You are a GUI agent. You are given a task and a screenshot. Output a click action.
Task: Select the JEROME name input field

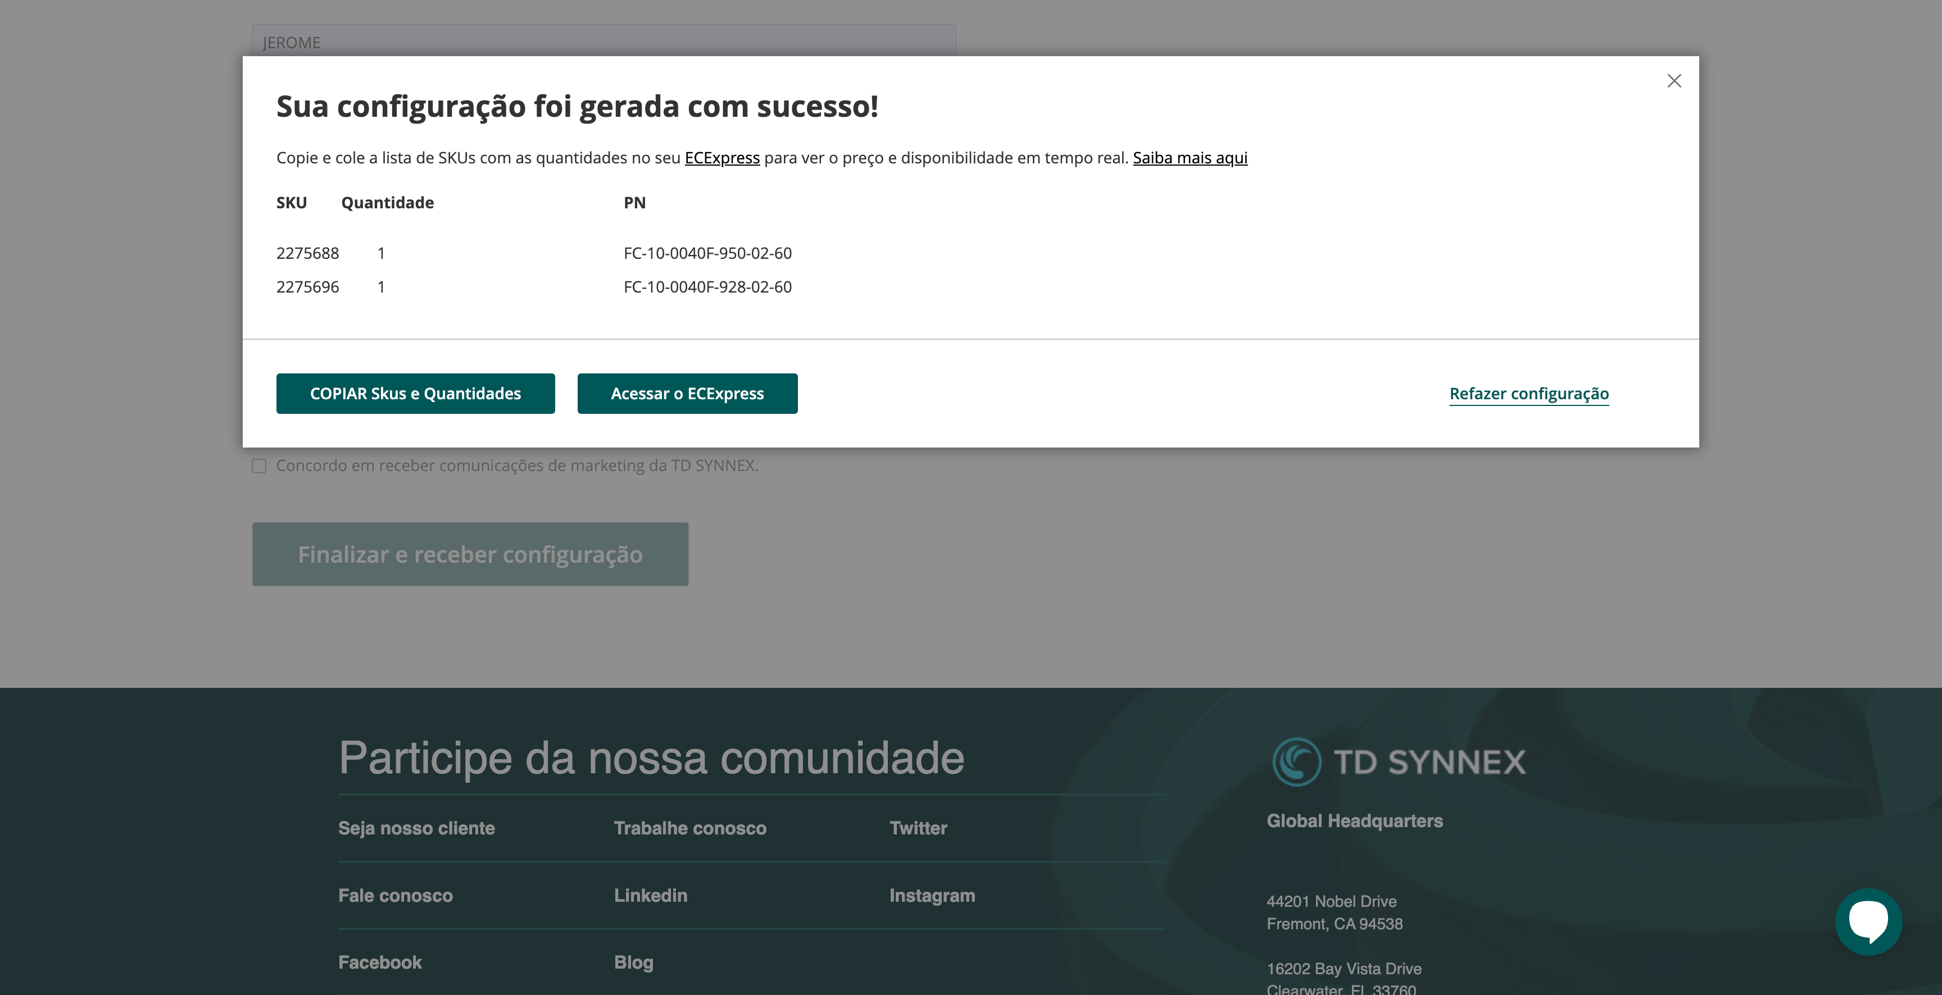pyautogui.click(x=603, y=42)
